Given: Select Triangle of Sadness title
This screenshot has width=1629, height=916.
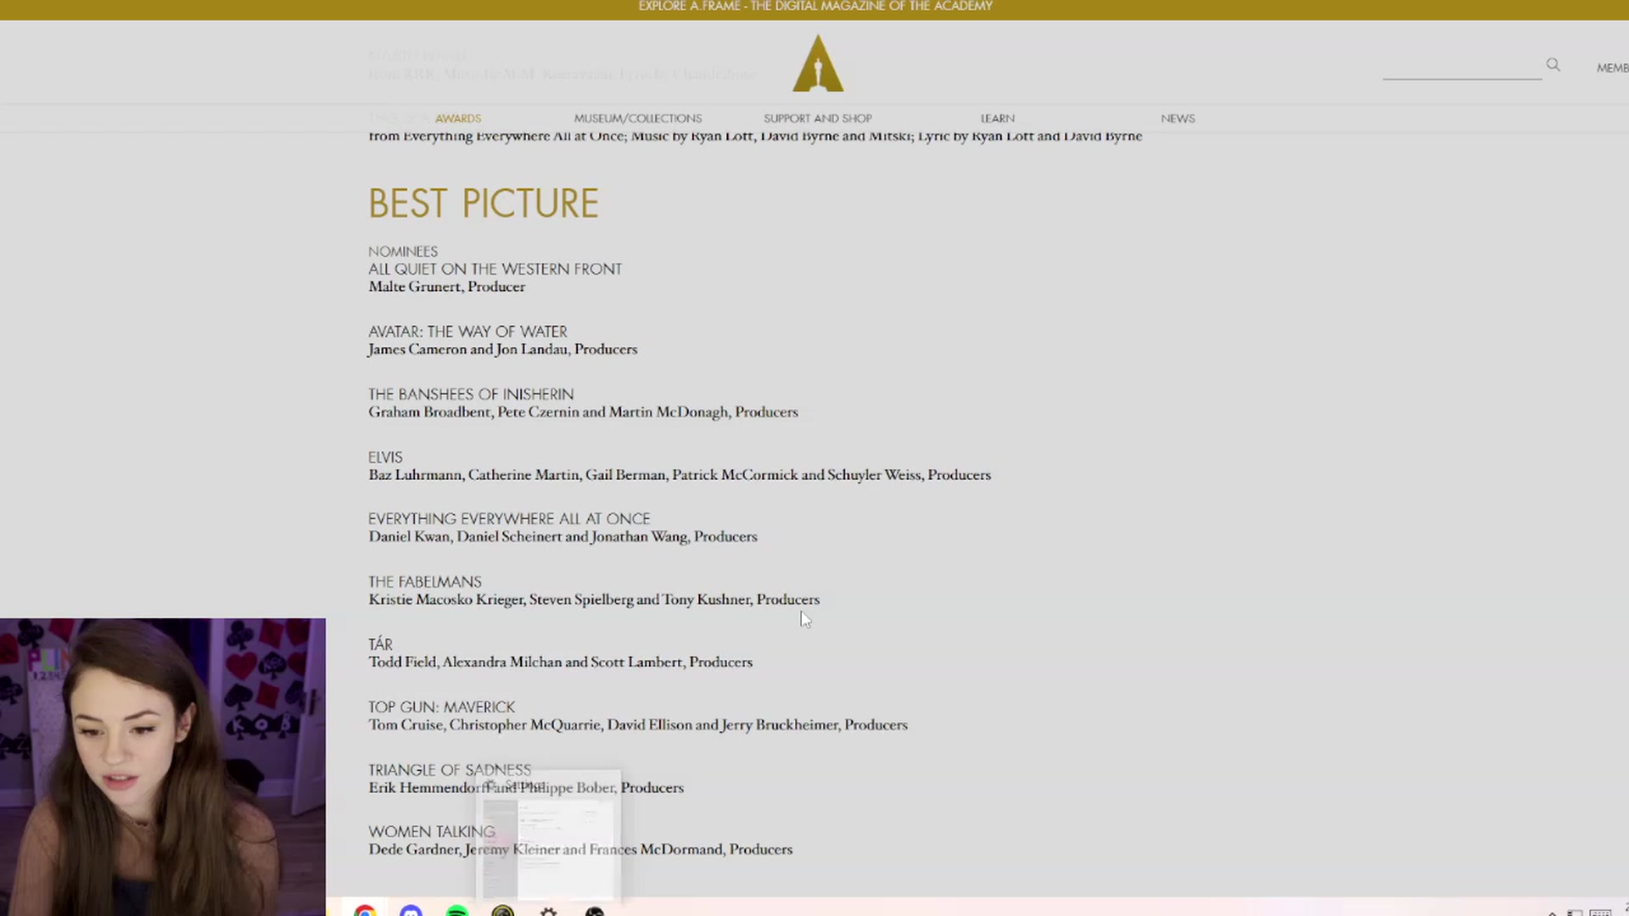Looking at the screenshot, I should pos(450,770).
